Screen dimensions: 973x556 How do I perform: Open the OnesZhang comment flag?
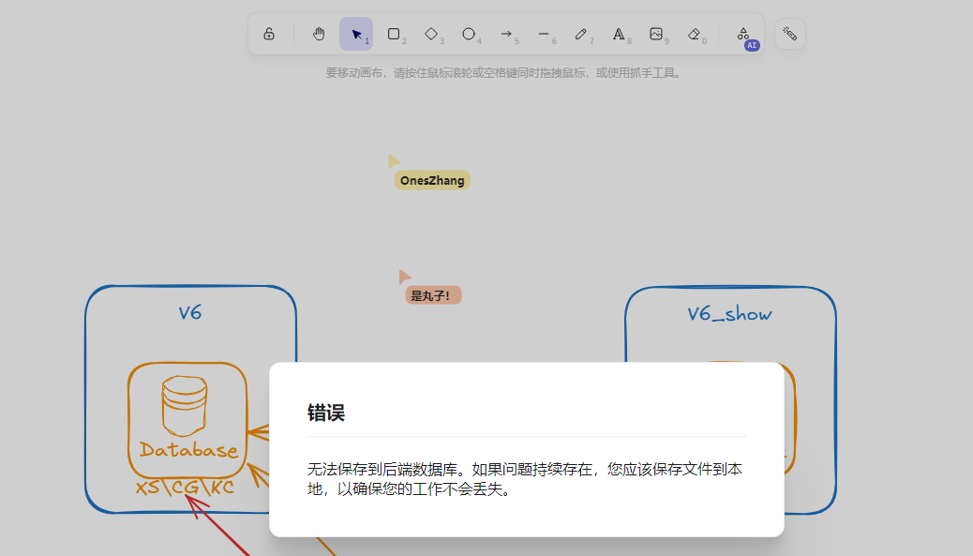(x=432, y=180)
